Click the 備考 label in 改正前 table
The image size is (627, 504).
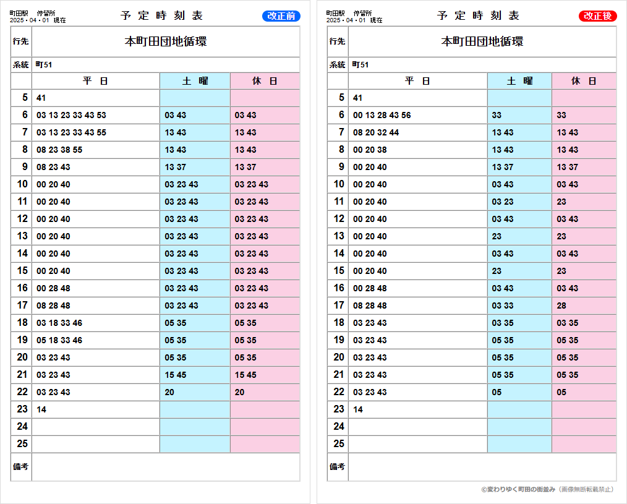[21, 467]
